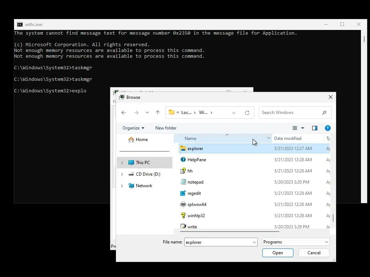Go back with the left arrow in Browse
370x277 pixels.
coord(124,113)
